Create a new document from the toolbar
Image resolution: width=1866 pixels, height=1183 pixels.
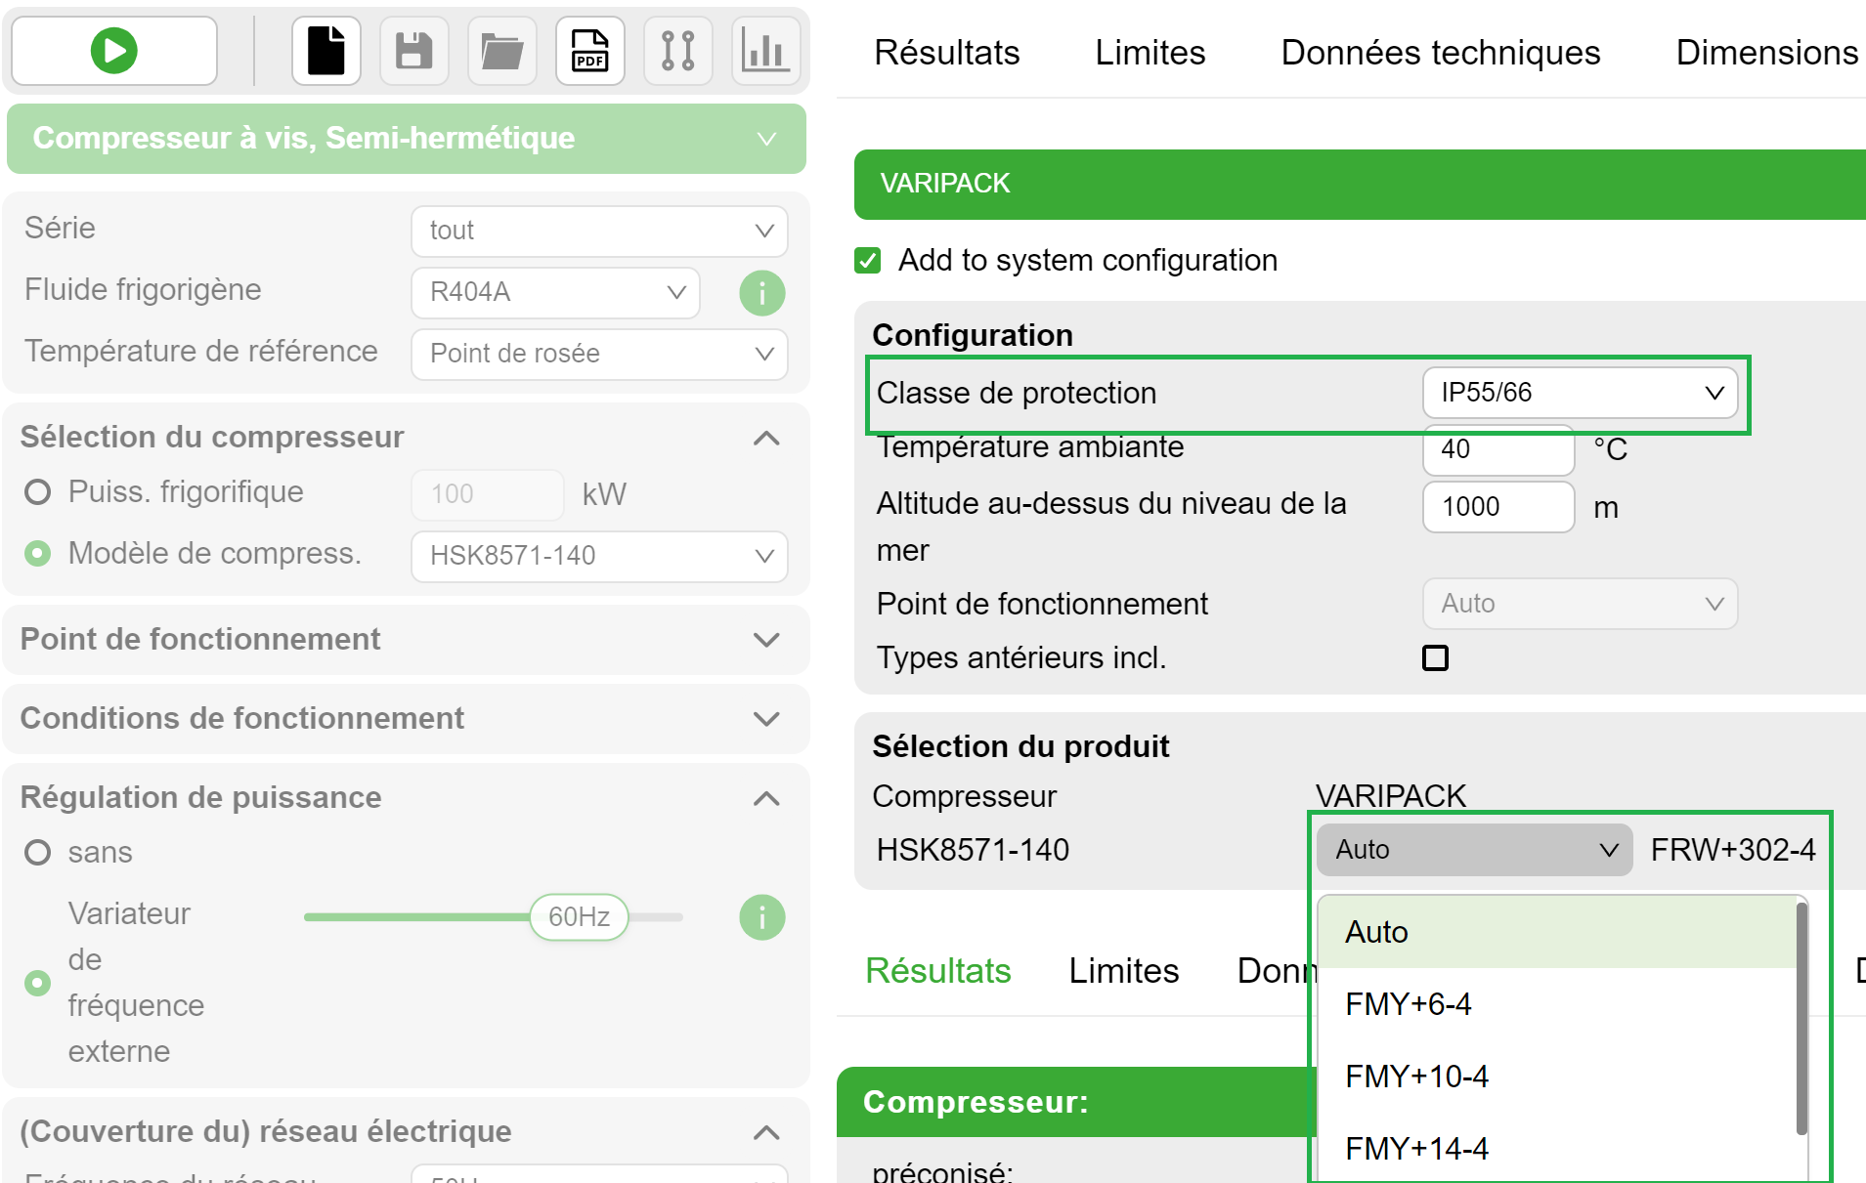click(x=325, y=50)
